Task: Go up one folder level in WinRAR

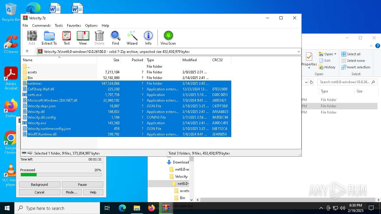Action: (27, 51)
